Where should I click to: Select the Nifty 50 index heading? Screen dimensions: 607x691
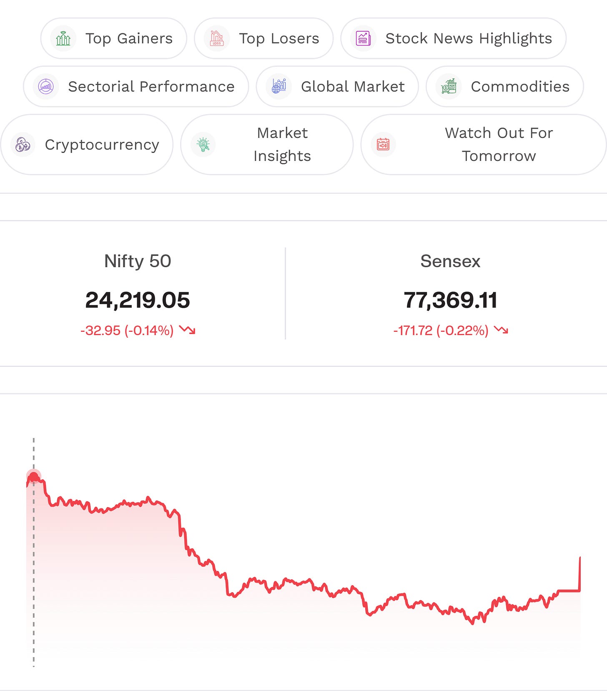[138, 261]
